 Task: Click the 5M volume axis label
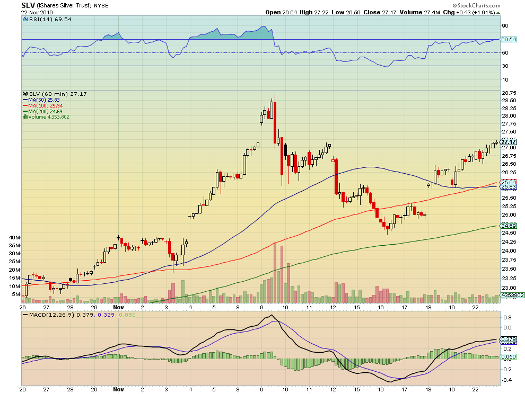click(15, 294)
